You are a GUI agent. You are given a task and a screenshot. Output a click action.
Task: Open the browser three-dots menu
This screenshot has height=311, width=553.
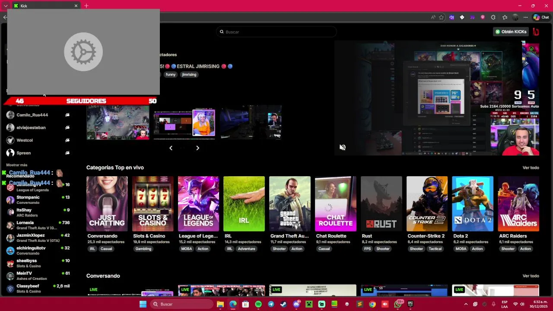[x=525, y=17]
